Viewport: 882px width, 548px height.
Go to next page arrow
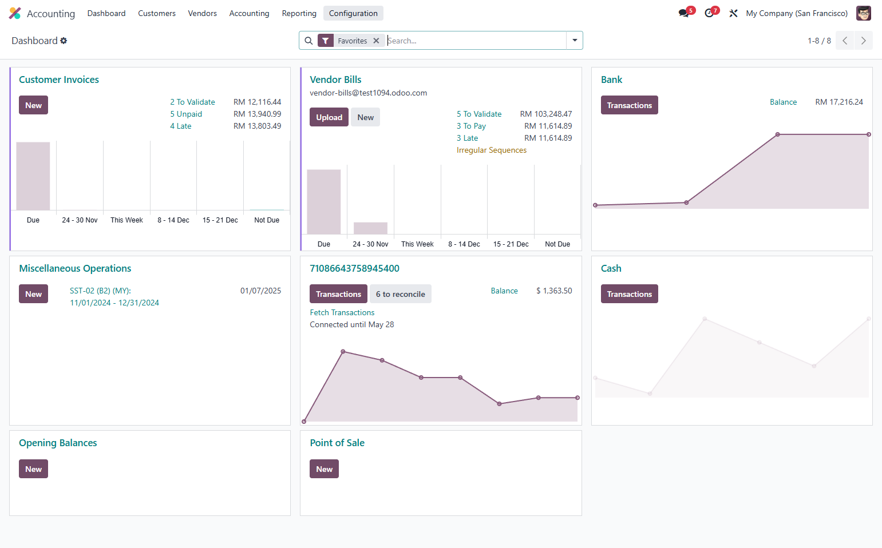(x=863, y=41)
